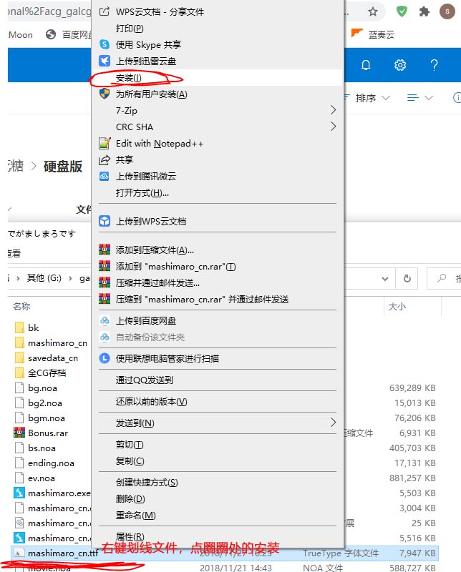Click the breadcrumb chevron after 其他 (G:)
Viewport: 461px width, 572px height.
click(70, 278)
